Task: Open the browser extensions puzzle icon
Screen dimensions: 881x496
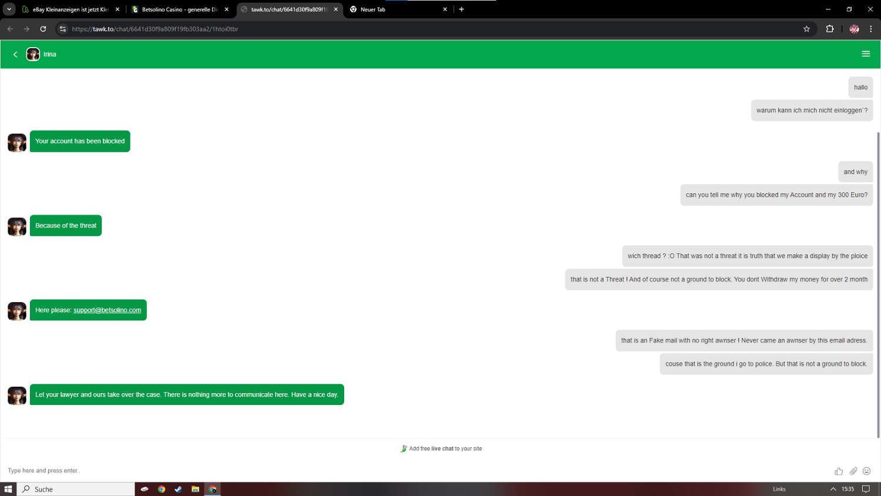Action: (x=829, y=29)
